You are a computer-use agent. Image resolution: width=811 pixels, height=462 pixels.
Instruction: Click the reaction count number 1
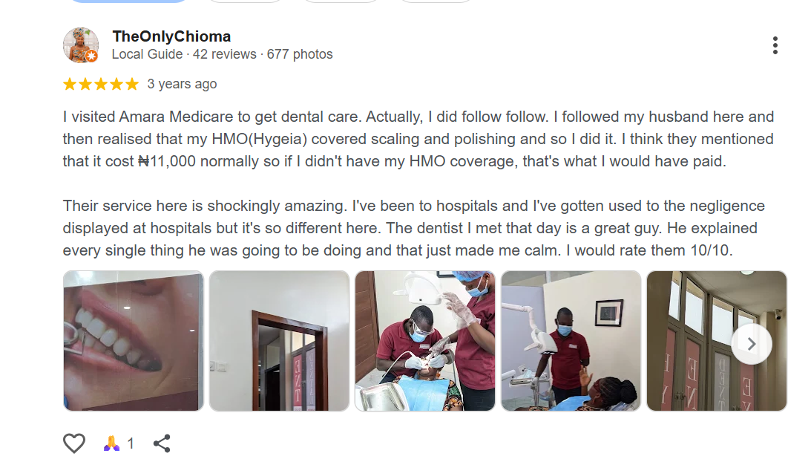pos(131,443)
